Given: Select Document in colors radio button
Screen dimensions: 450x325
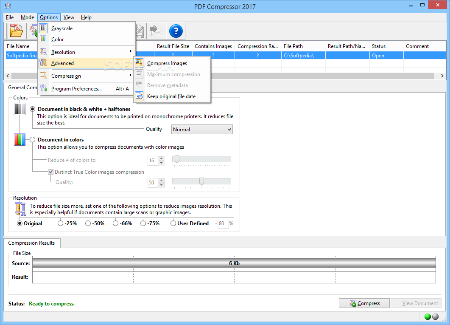Looking at the screenshot, I should (32, 140).
